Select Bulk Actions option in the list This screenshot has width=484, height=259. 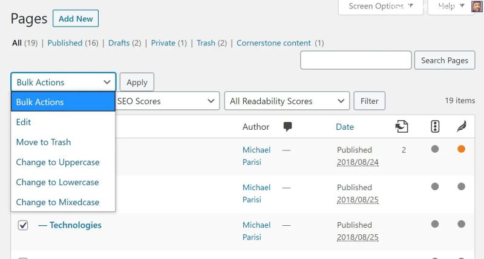click(x=63, y=102)
